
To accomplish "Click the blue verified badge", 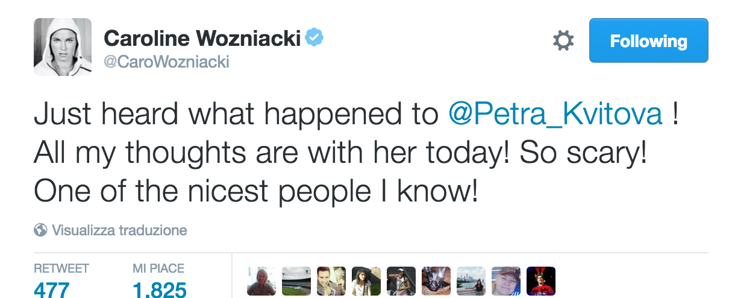I will click(x=314, y=38).
